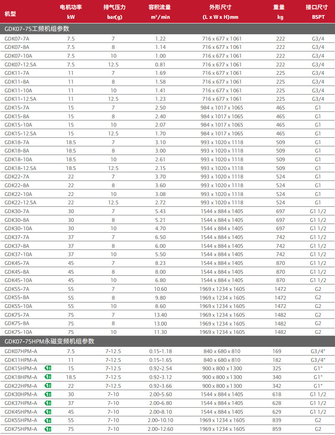This screenshot has height=435, width=335.
Task: Click the green efficiency badge beside GDK18HPM-A
Action: [x=48, y=377]
